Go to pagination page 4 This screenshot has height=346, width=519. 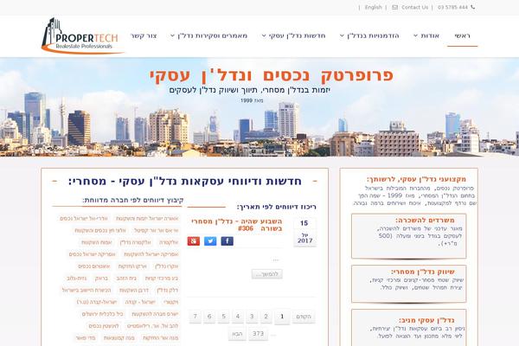click(237, 317)
